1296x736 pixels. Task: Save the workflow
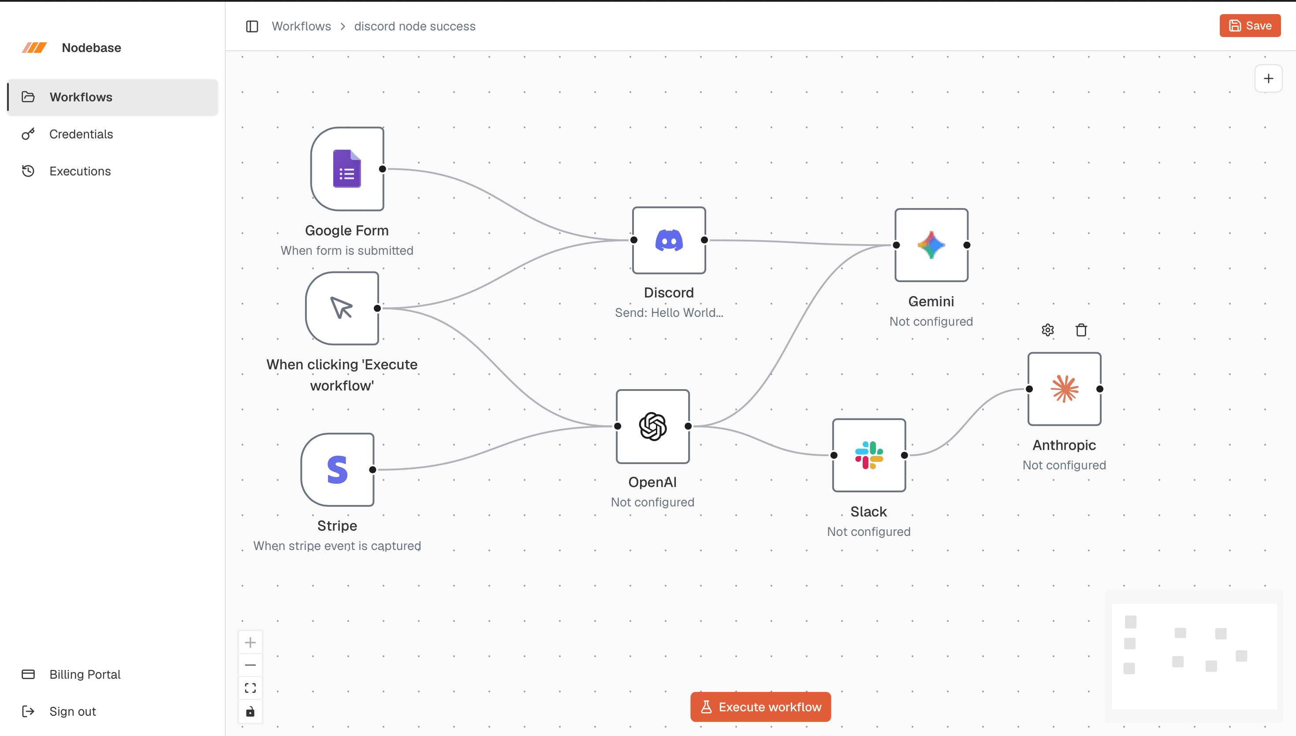[1250, 26]
